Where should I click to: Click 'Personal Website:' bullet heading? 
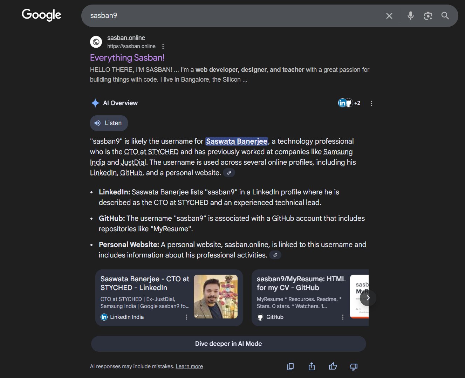click(129, 245)
